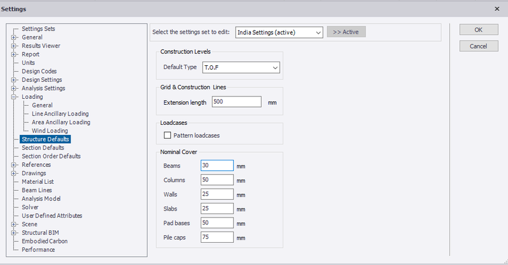
Task: Enable the Pattern loadcases checkbox
Action: 167,135
